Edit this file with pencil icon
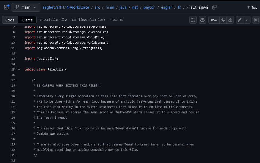The image size is (260, 163). click(x=239, y=20)
